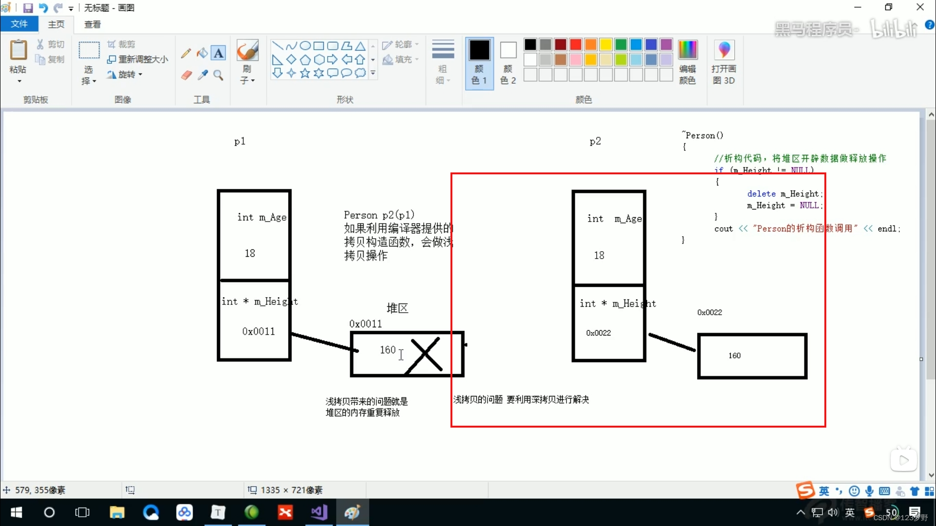Image resolution: width=936 pixels, height=526 pixels.
Task: Open the Size (粗细) dropdown
Action: (443, 62)
